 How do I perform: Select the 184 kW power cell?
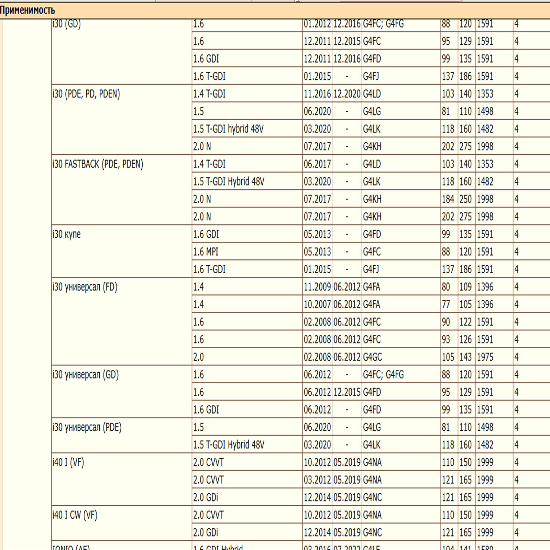448,199
